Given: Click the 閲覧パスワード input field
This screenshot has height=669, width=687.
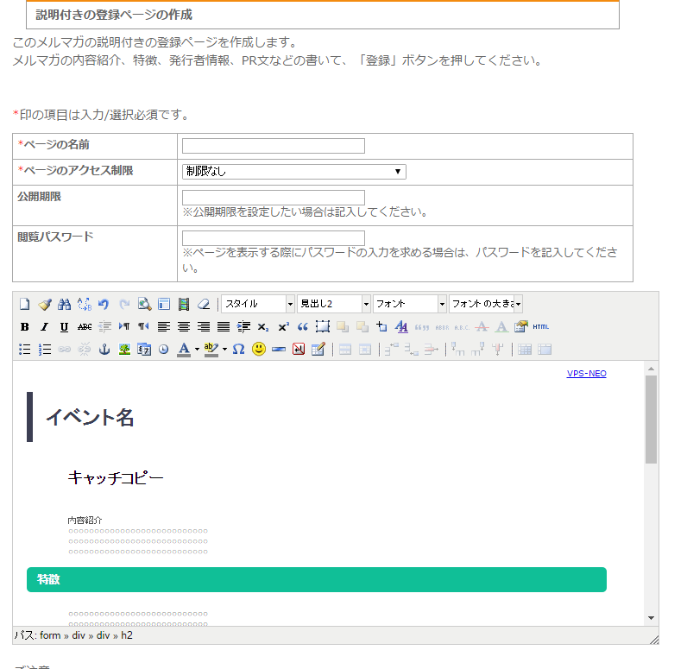Looking at the screenshot, I should (x=273, y=238).
